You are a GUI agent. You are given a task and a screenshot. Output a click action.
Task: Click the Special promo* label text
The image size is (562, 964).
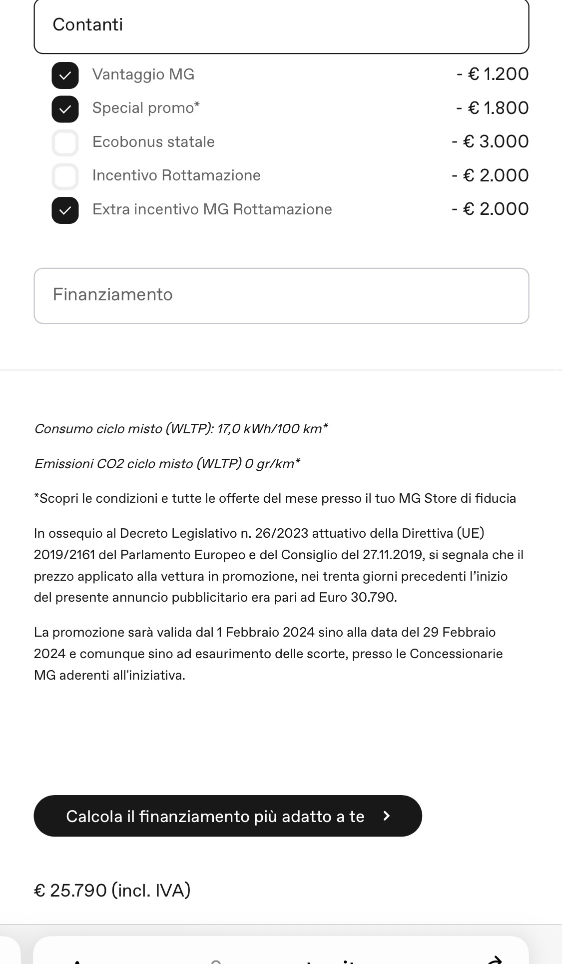click(x=146, y=108)
